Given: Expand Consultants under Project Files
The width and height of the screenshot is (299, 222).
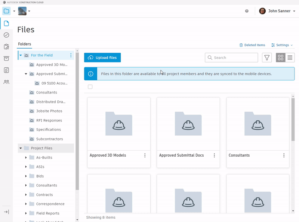Looking at the screenshot, I should click(26, 185).
